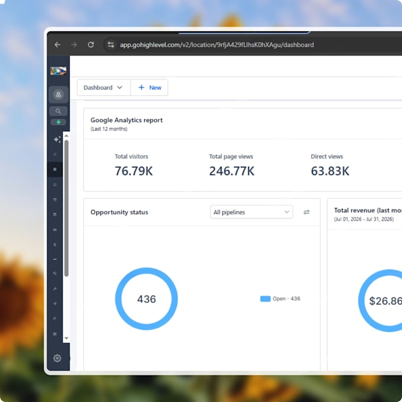Click the Total page views 246.77K value
402x402 pixels.
(x=232, y=171)
